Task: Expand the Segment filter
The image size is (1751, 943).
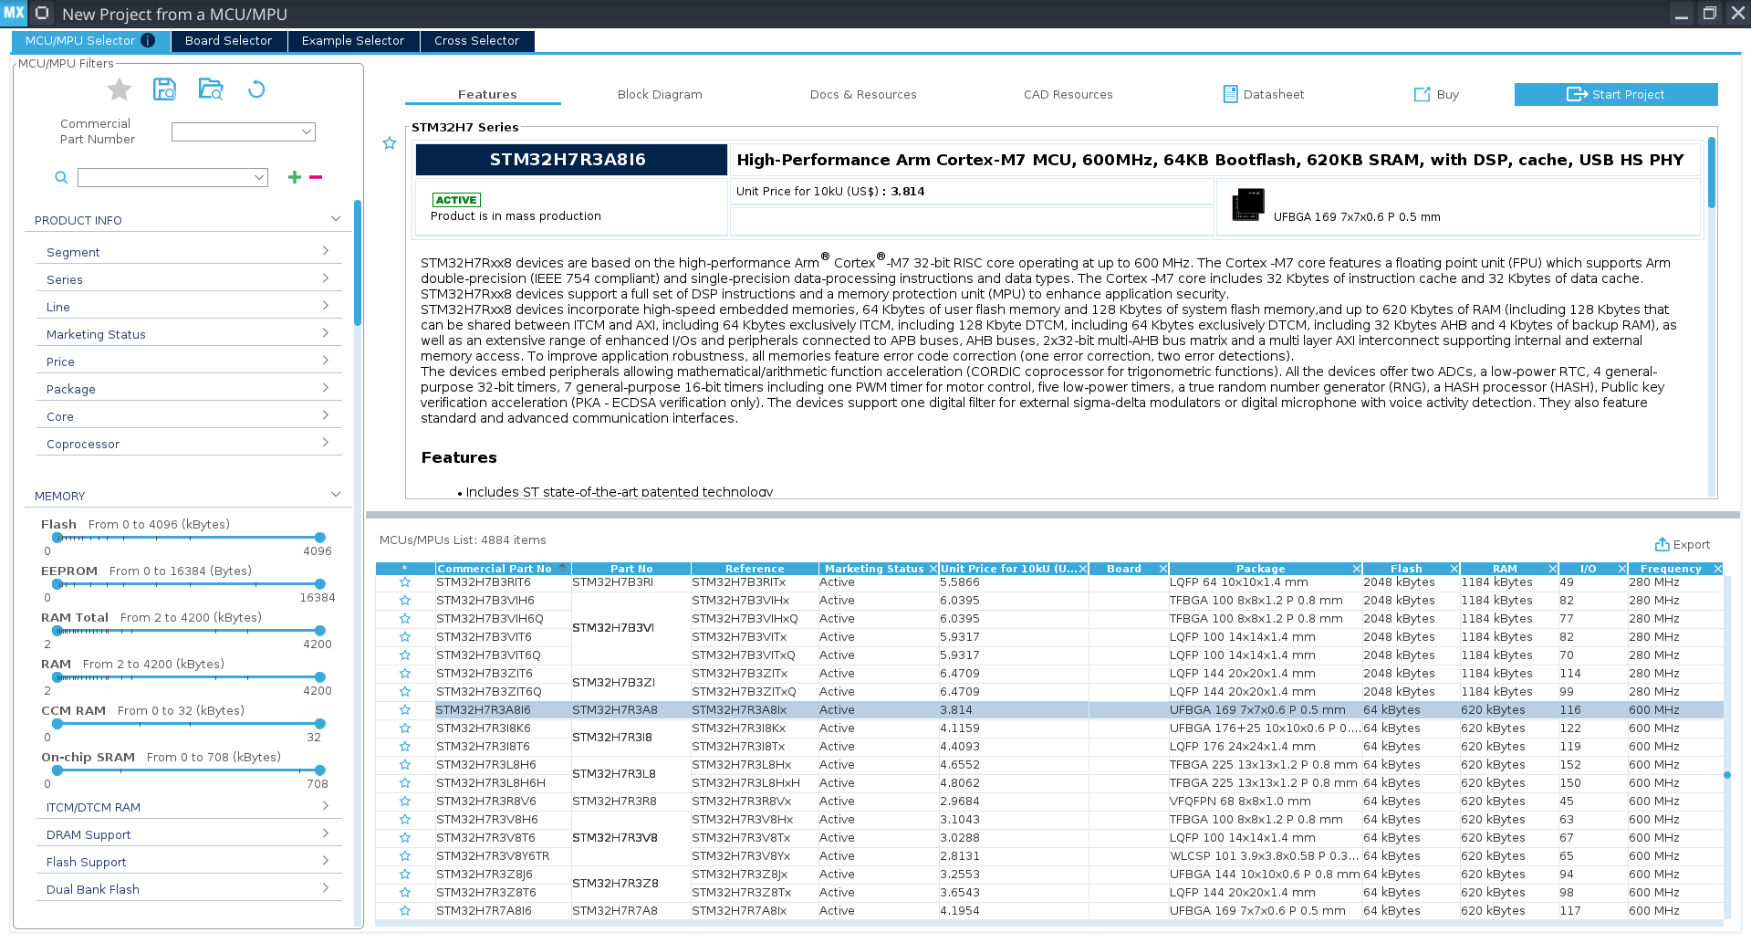Action: pos(325,251)
